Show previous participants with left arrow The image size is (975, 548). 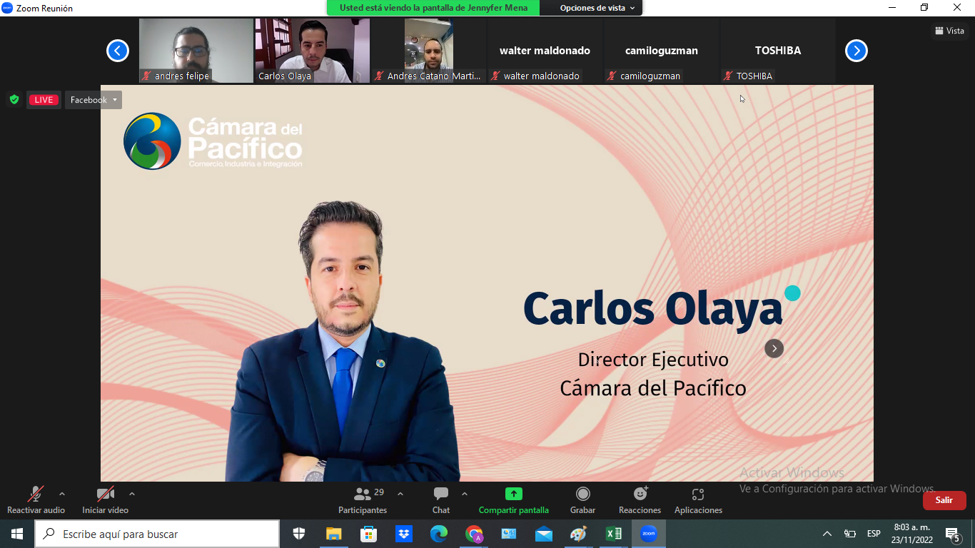pyautogui.click(x=118, y=51)
